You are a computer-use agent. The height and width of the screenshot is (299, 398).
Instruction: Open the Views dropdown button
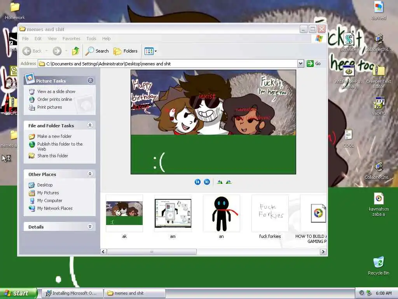[x=150, y=51]
